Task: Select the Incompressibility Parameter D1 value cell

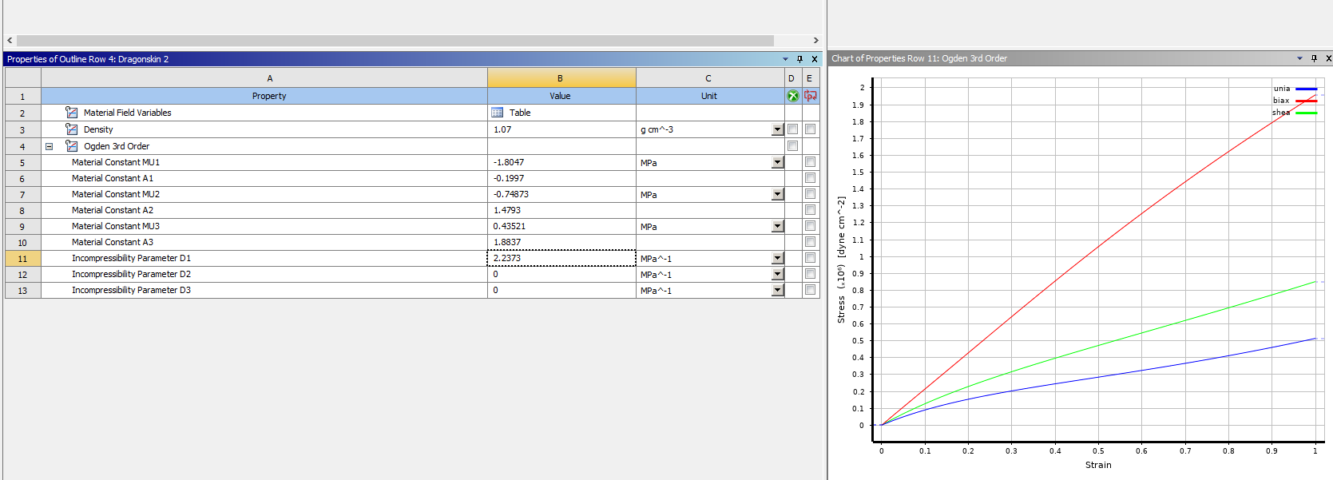Action: click(561, 258)
